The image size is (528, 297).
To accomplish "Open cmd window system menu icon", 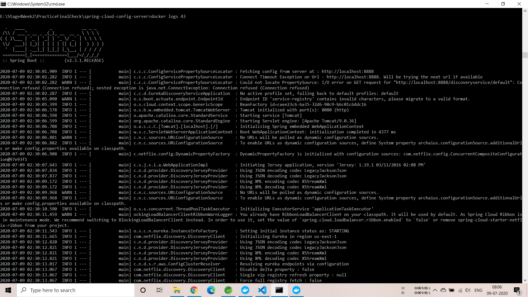I will point(3,4).
